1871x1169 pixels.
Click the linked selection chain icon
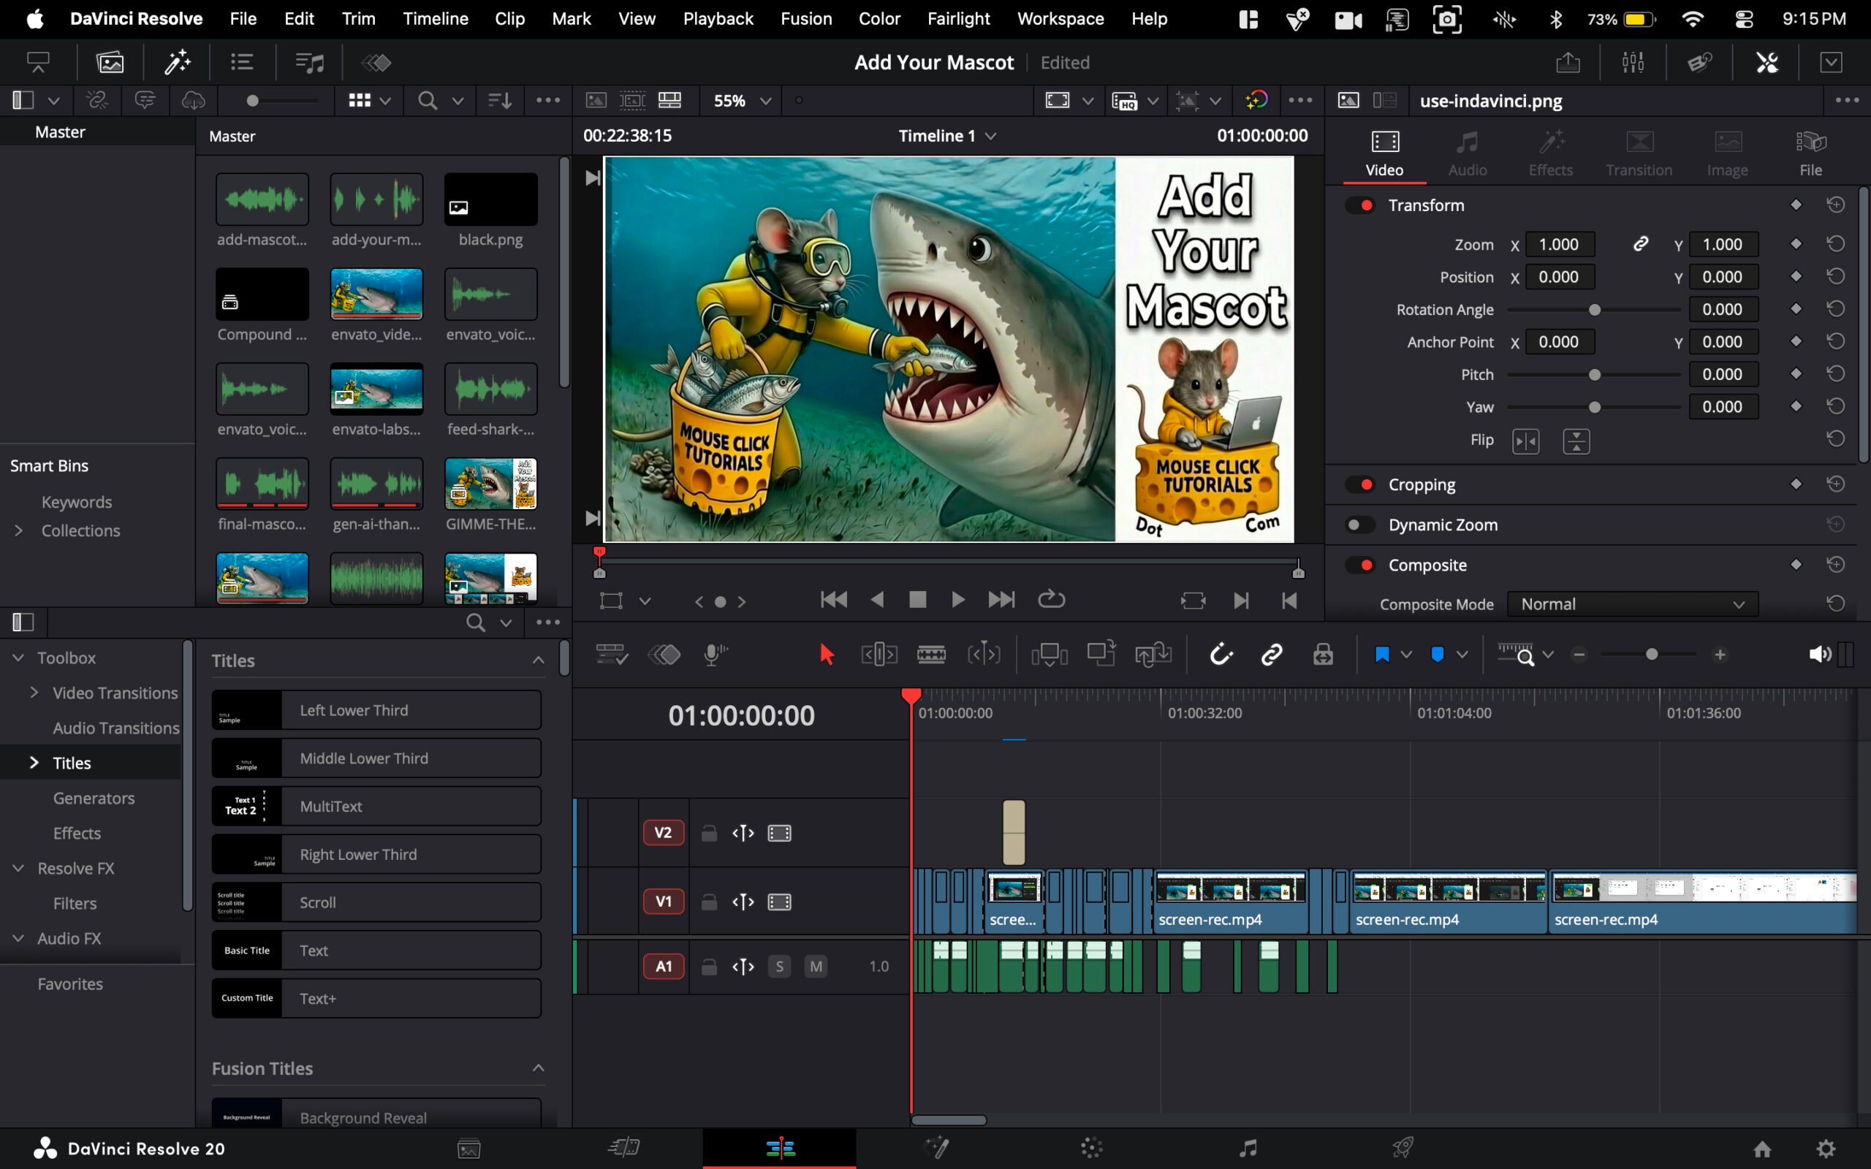1272,655
